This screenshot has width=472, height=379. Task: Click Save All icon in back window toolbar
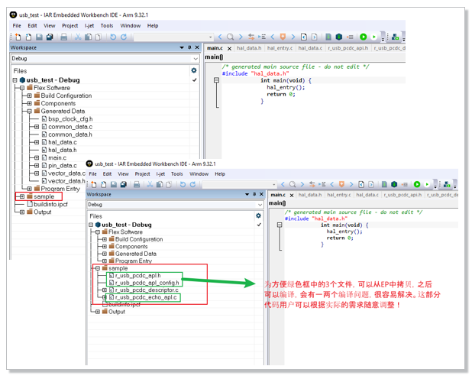pos(50,37)
